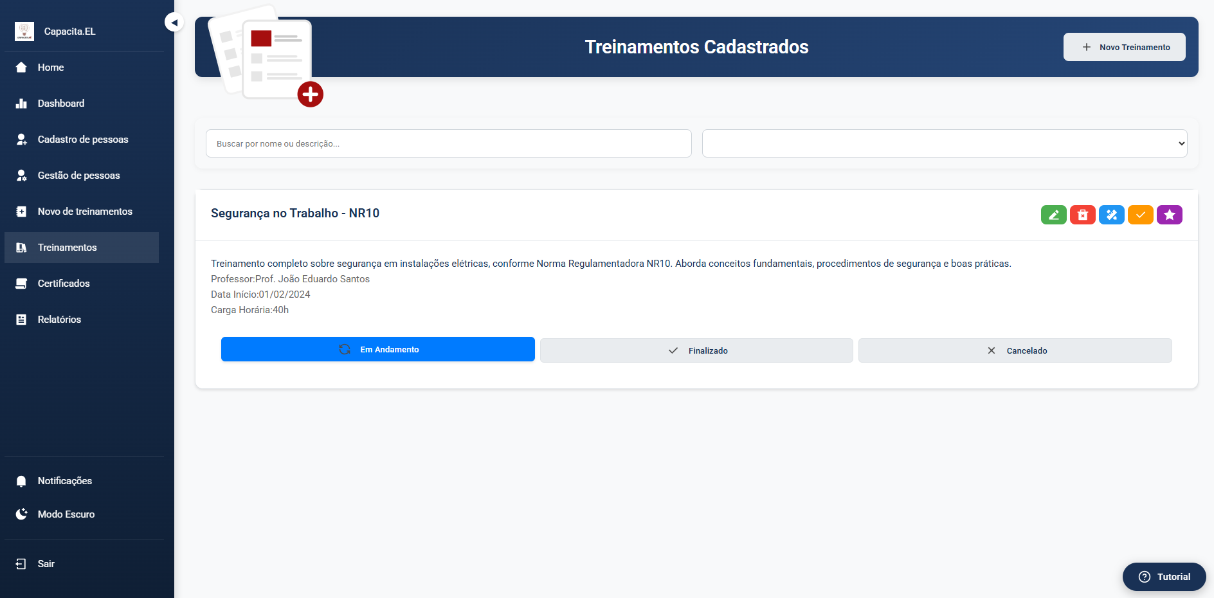Screen dimensions: 1214x598
Task: Click the red trash delete icon
Action: (x=1082, y=215)
